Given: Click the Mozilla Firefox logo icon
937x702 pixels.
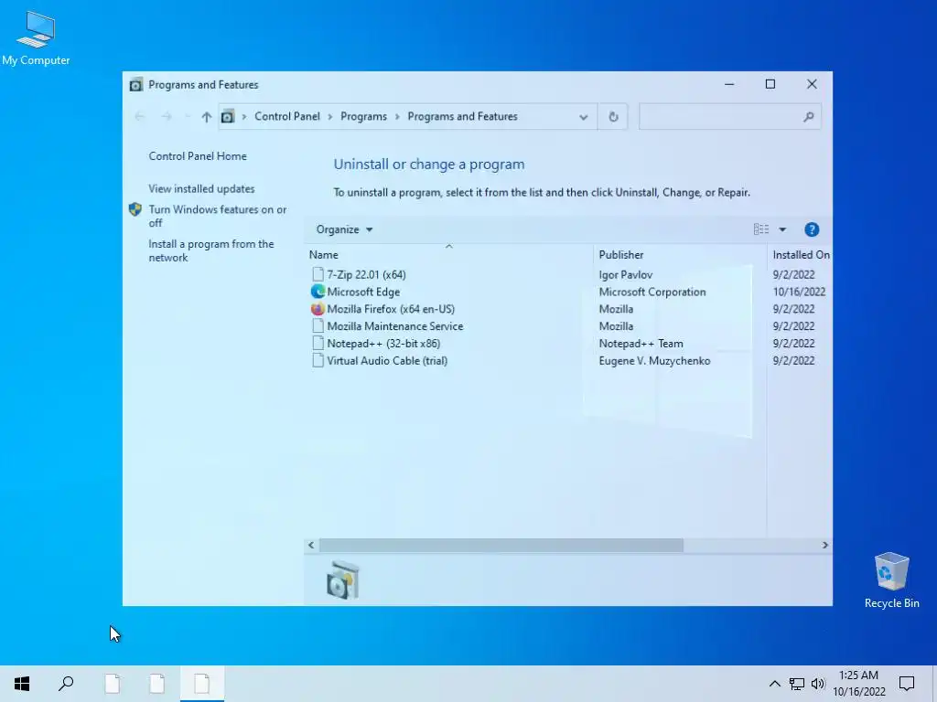Looking at the screenshot, I should pos(318,309).
